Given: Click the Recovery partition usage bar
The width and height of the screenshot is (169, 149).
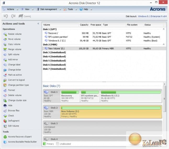Looking at the screenshot, I should (70, 92).
